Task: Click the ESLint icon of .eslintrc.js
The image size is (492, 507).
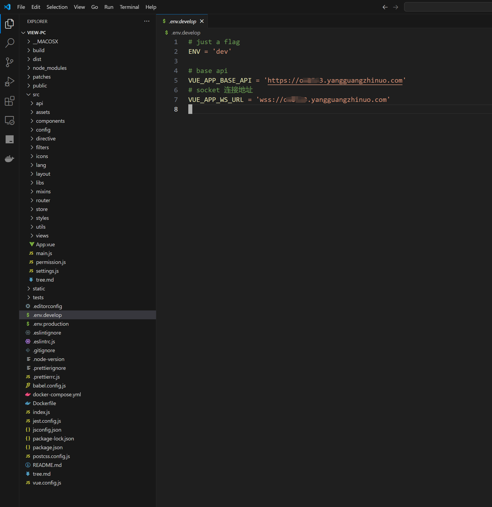Action: (x=28, y=341)
